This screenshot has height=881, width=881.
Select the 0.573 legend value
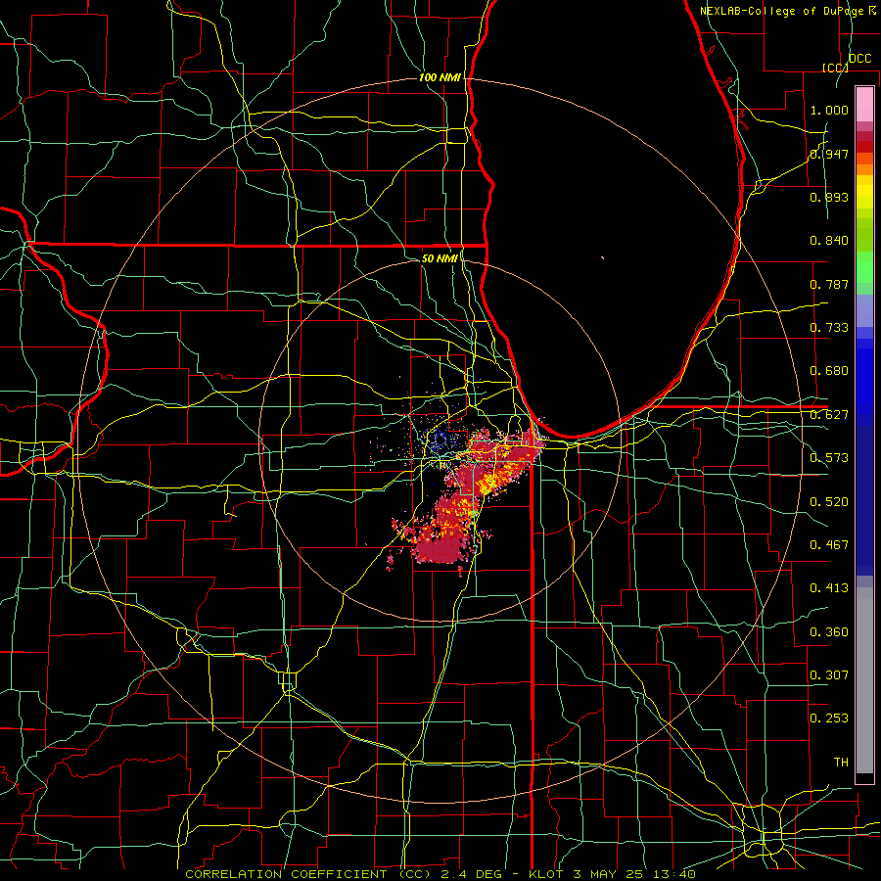829,458
